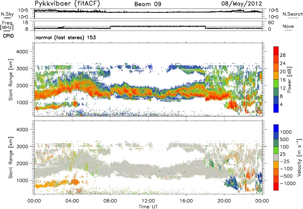
Task: Click the bright blue Velocity segment above 1000
Action: click(x=276, y=128)
